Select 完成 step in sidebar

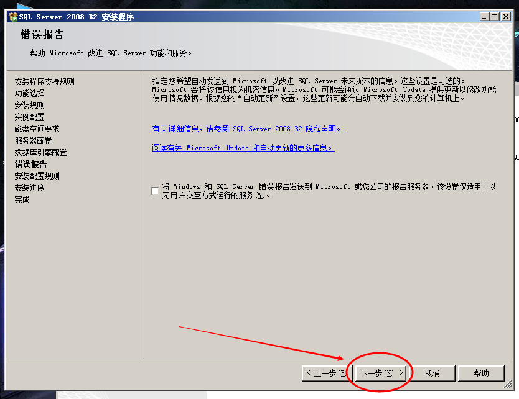point(22,199)
